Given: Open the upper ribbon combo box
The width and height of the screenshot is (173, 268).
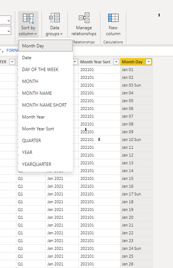Looking at the screenshot, I should coord(6,21).
